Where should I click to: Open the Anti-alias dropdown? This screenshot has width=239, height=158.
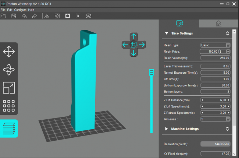click(228, 119)
